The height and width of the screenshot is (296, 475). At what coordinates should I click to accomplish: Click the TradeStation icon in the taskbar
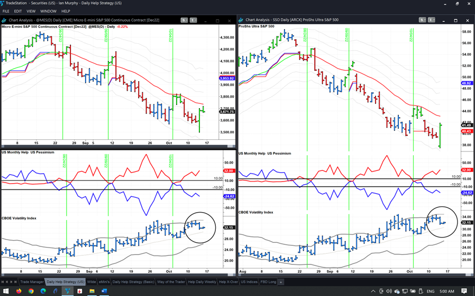pyautogui.click(x=68, y=291)
